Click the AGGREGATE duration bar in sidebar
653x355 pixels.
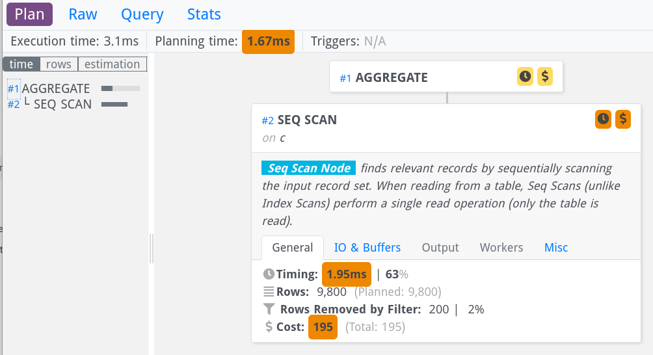point(120,88)
